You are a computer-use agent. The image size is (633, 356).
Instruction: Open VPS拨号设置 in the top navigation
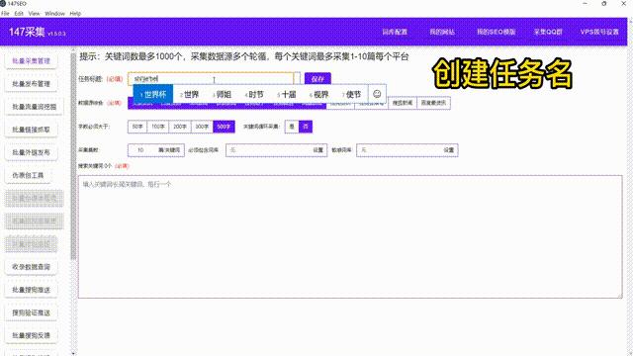coord(599,32)
